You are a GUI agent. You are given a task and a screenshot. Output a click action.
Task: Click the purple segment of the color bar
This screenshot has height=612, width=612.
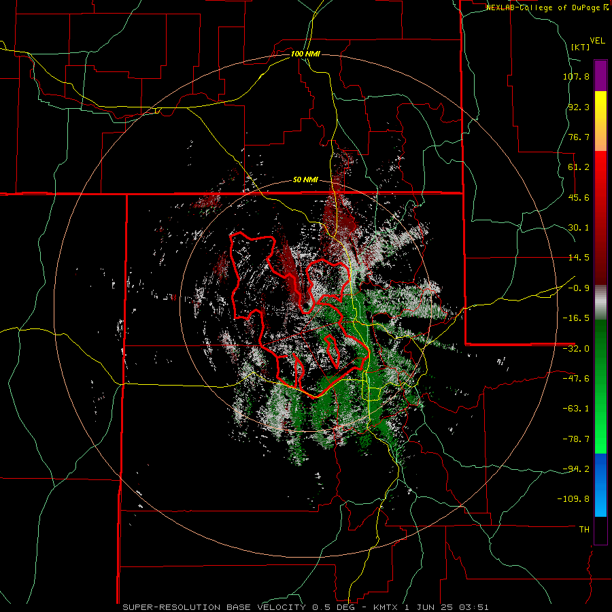(600, 75)
